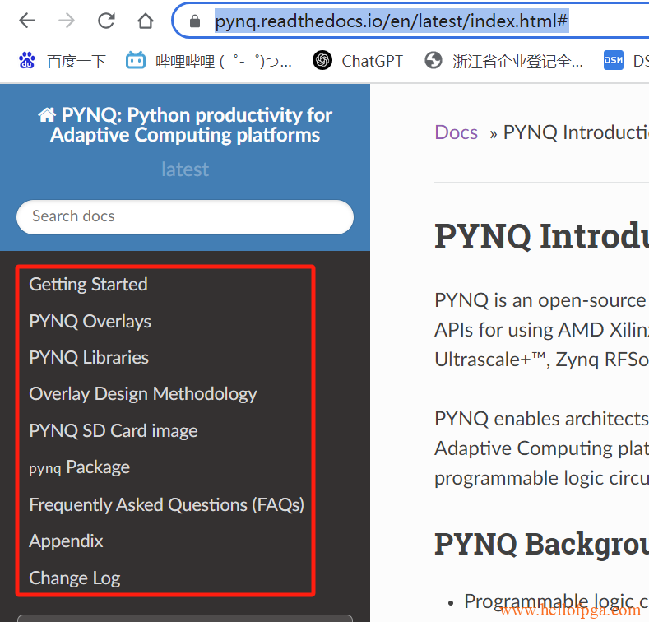The width and height of the screenshot is (649, 622).
Task: Click the PYNQ Background heading
Action: (x=541, y=544)
